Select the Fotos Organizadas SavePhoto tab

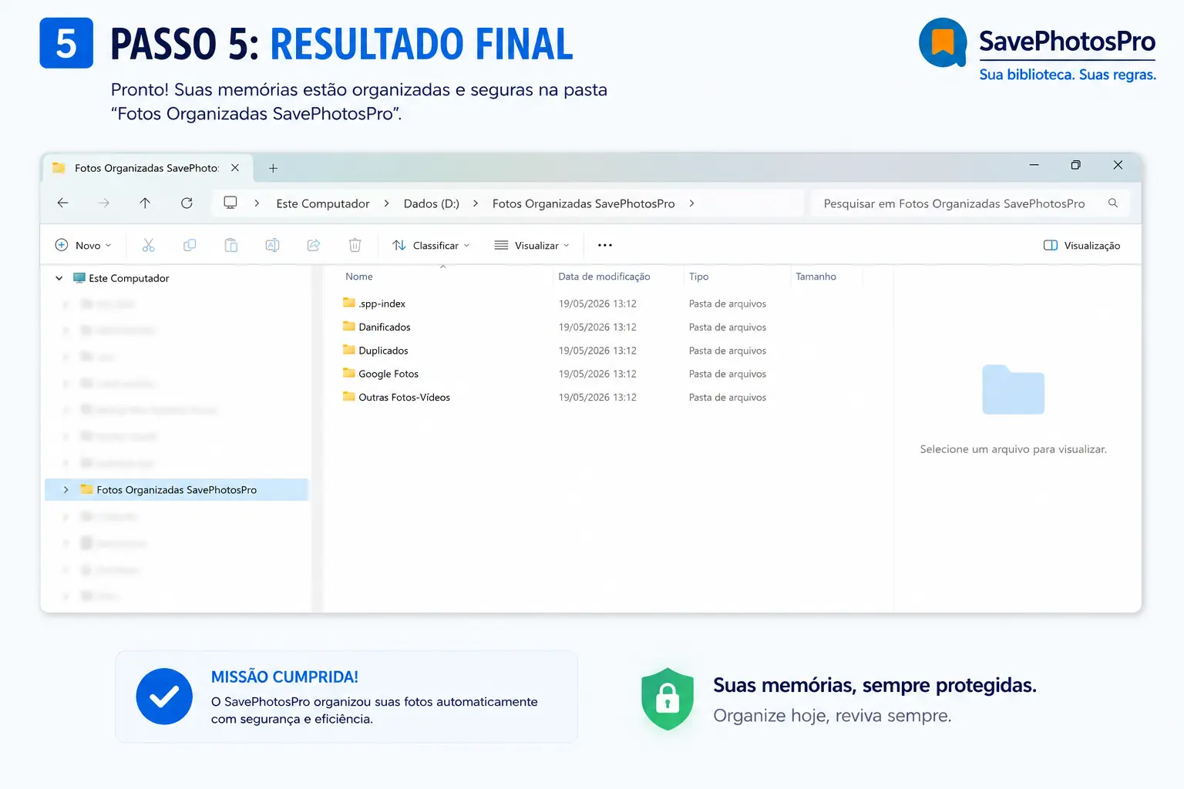(x=146, y=168)
